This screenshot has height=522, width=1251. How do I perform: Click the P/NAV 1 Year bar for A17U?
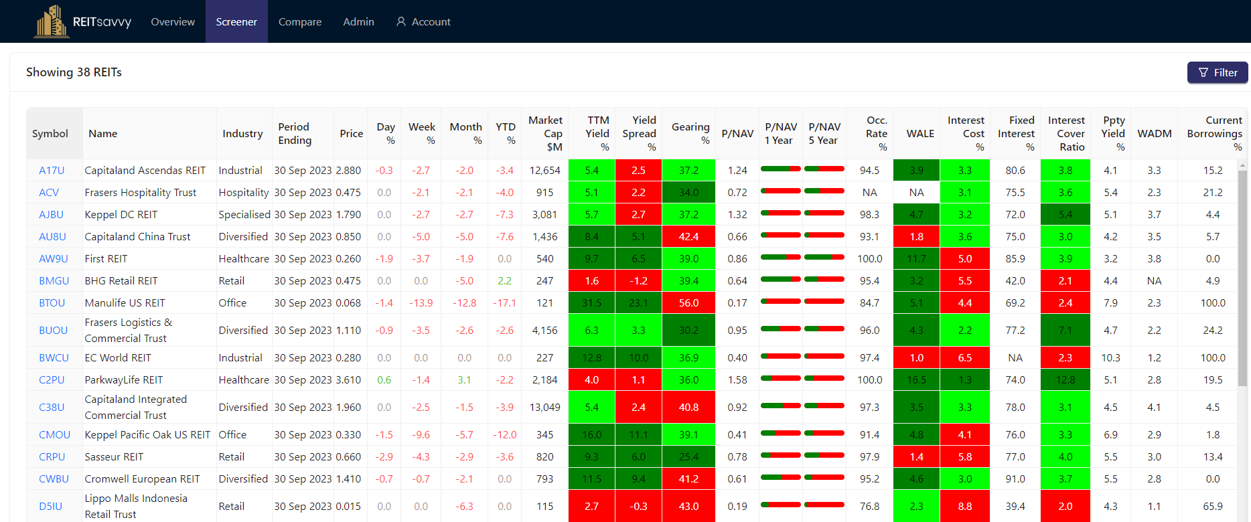click(x=780, y=169)
